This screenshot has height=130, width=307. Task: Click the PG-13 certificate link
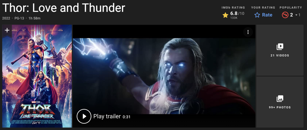point(19,18)
